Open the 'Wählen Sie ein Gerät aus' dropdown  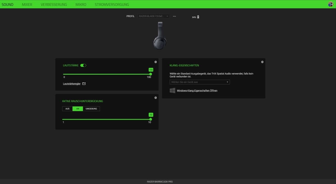click(x=200, y=82)
